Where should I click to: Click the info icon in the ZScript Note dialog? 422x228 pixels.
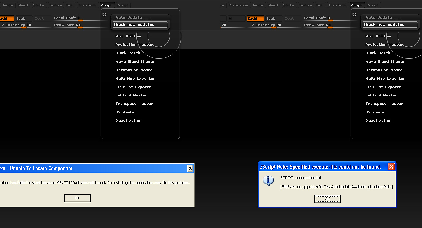coord(268,180)
